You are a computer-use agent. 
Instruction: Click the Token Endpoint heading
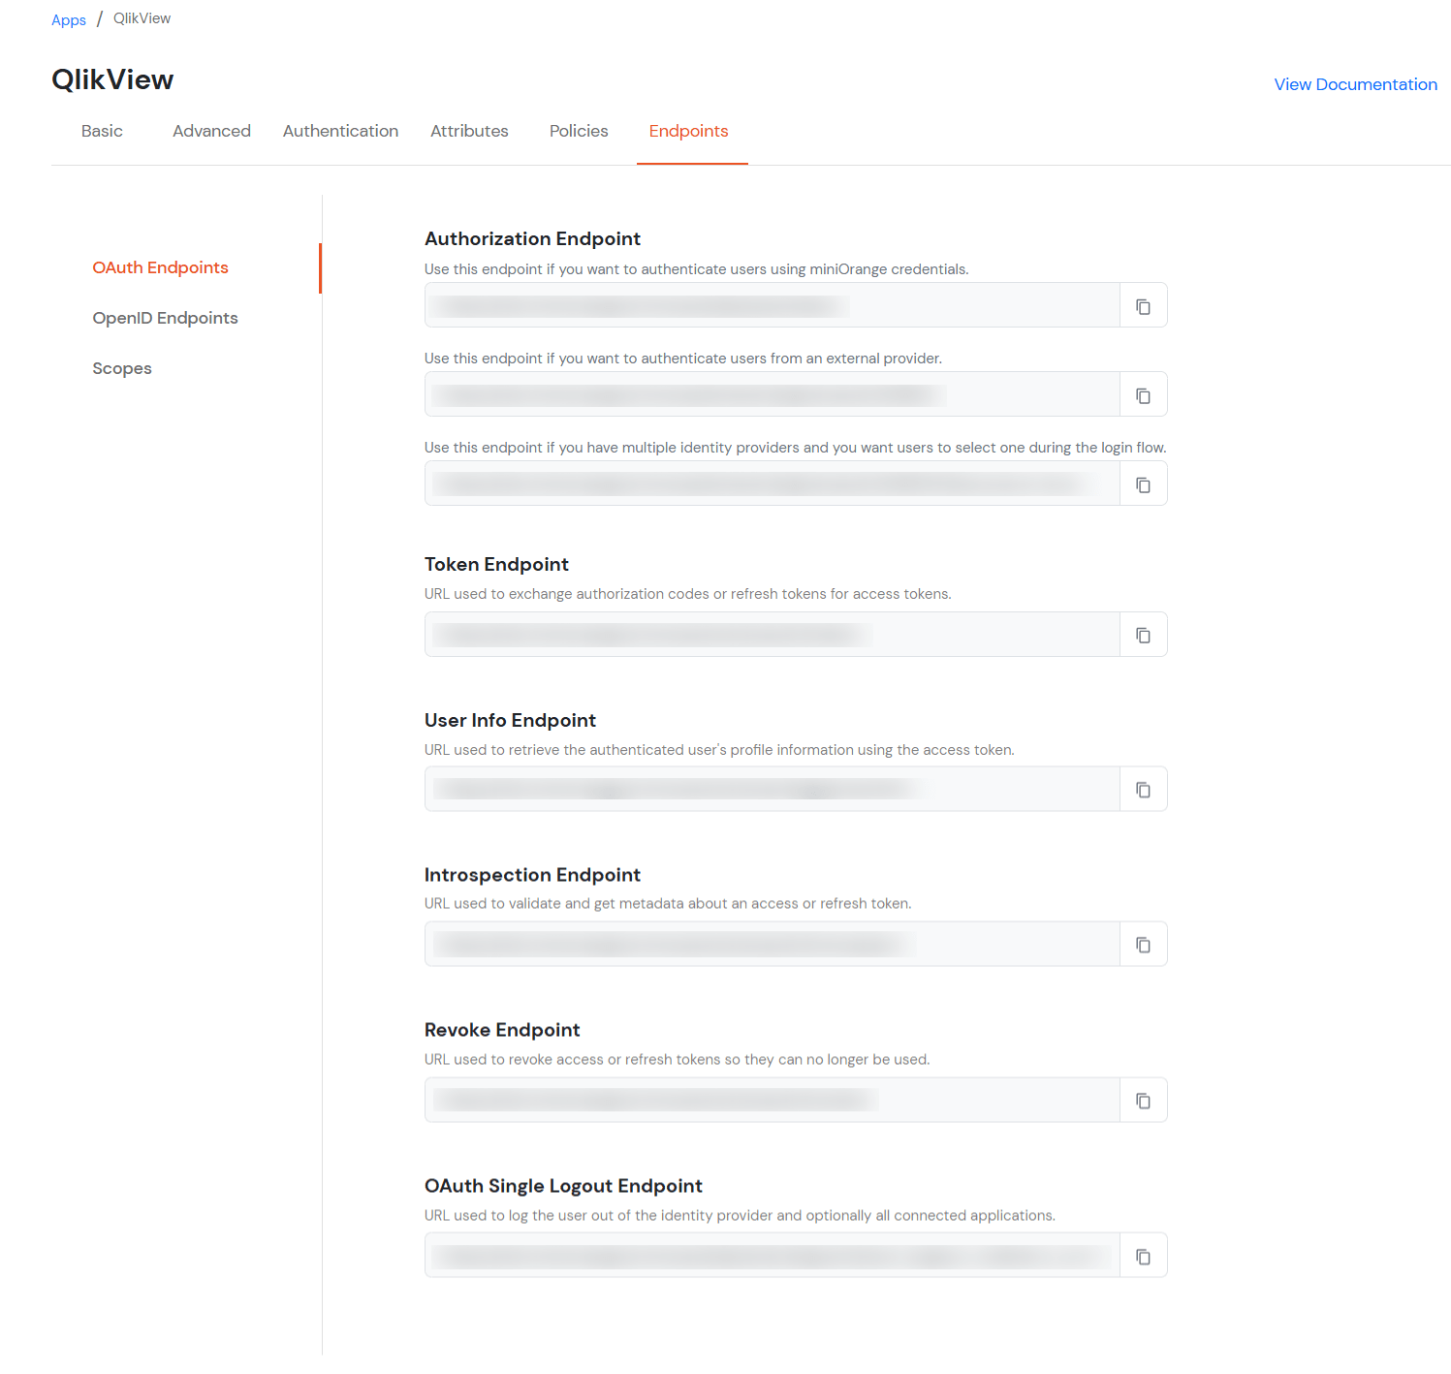tap(496, 564)
